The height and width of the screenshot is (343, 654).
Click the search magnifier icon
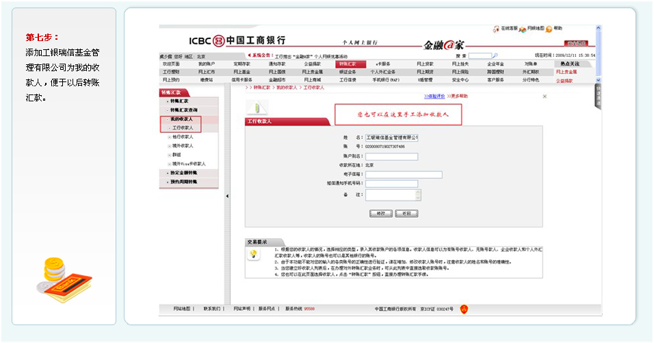pos(495,55)
